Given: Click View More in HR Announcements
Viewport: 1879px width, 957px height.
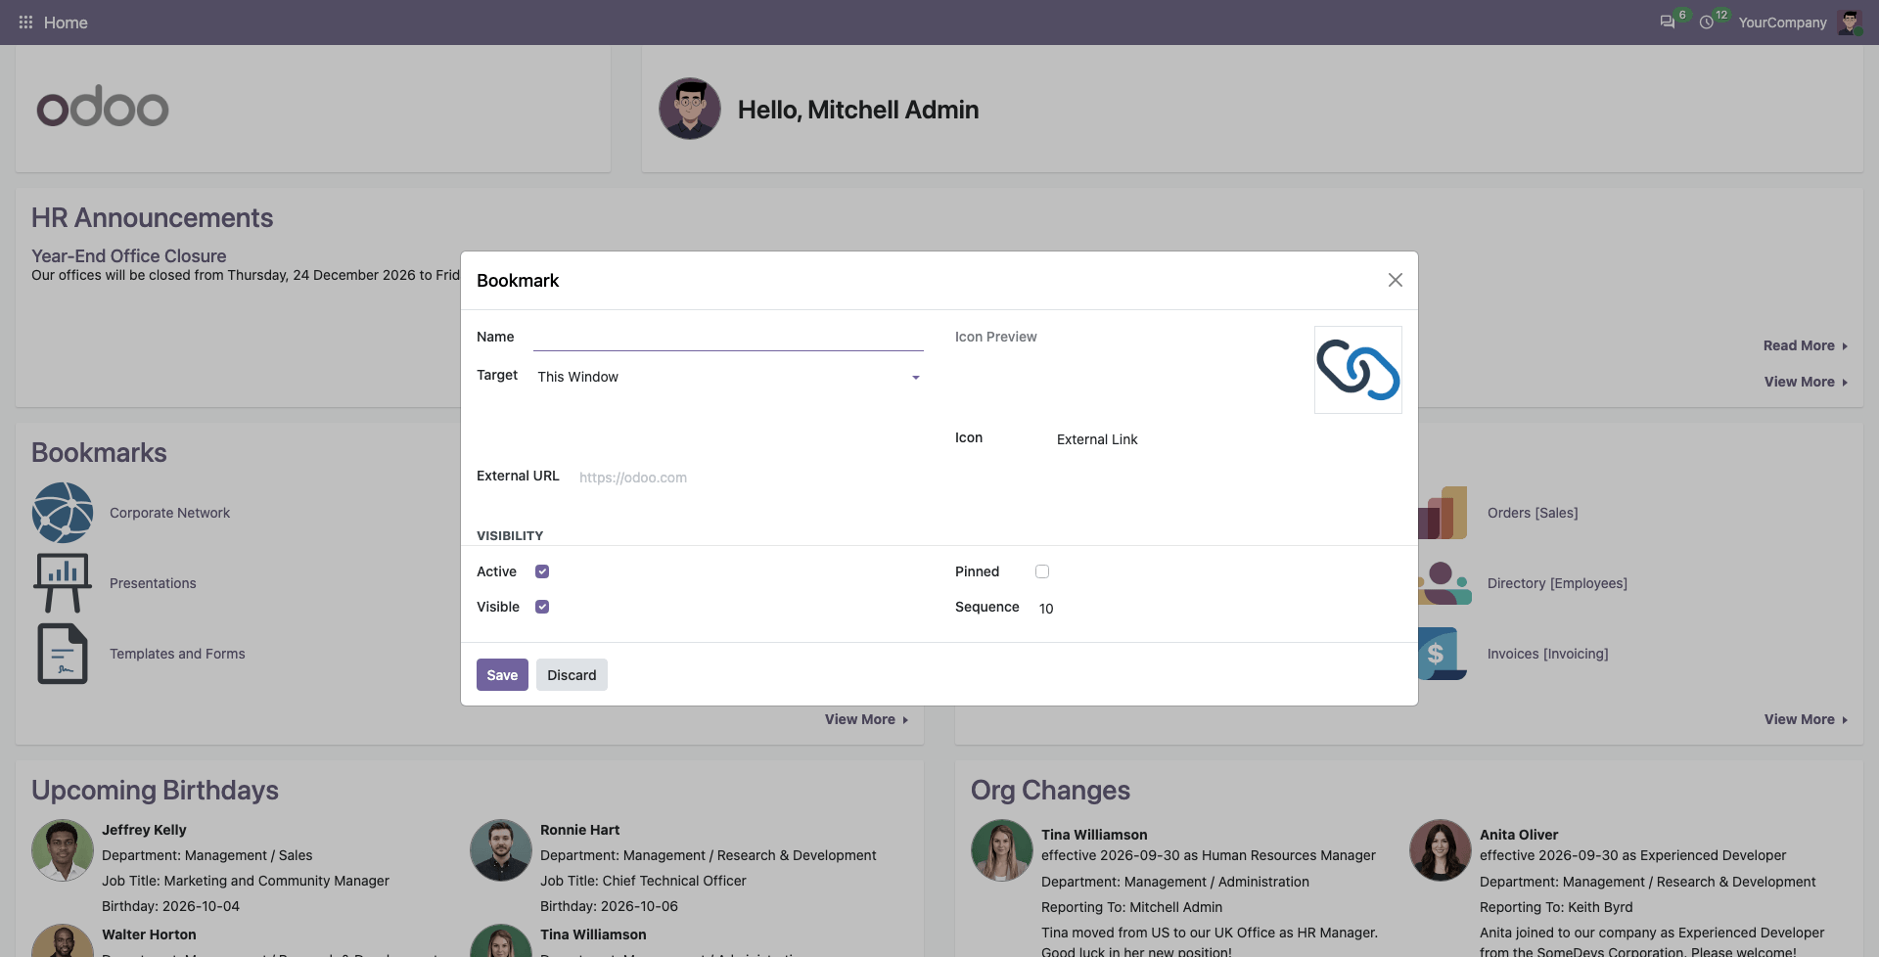Looking at the screenshot, I should coord(1806,382).
